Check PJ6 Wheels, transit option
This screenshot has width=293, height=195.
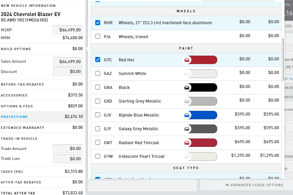coord(98,36)
